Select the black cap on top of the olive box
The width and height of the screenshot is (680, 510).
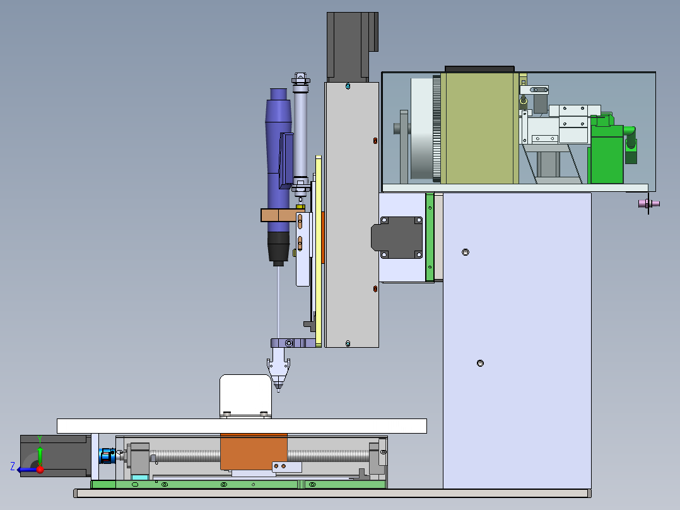[479, 69]
